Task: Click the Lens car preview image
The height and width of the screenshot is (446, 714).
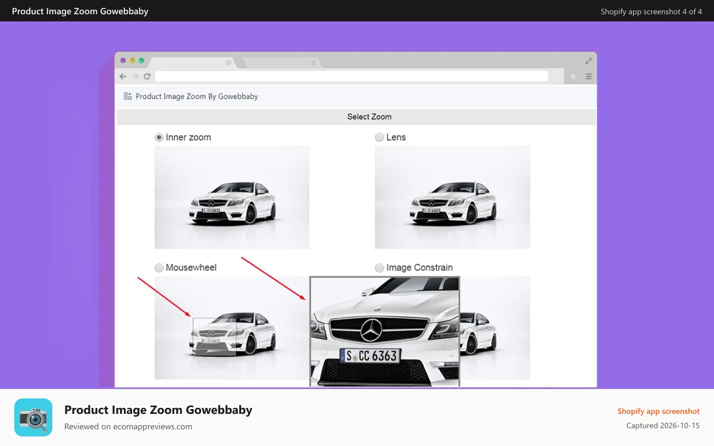Action: [452, 197]
